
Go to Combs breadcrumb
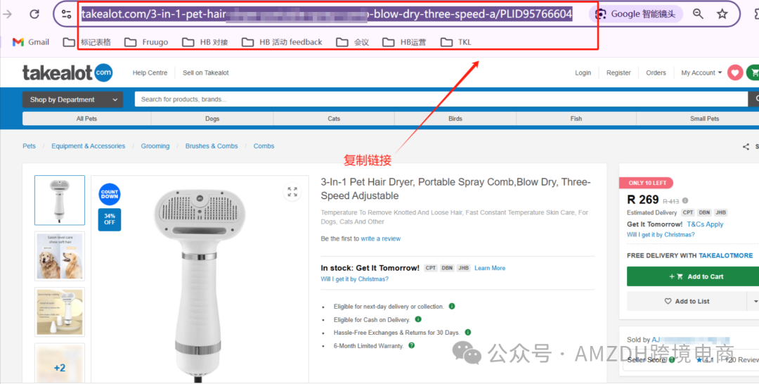tap(264, 146)
